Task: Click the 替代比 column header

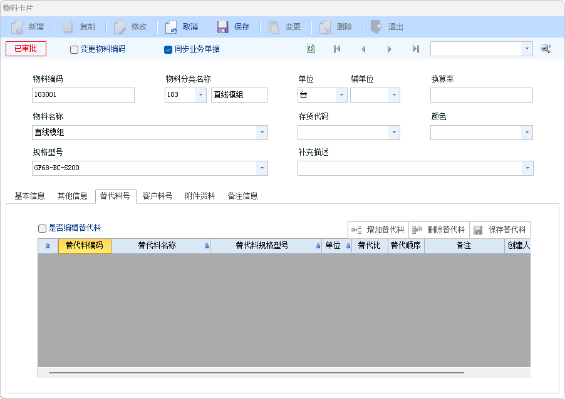Action: tap(370, 246)
